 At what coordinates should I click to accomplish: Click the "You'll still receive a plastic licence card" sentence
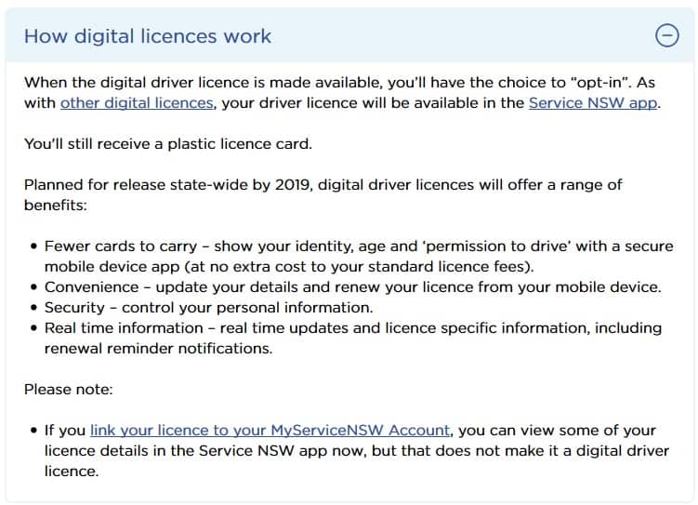[x=168, y=144]
